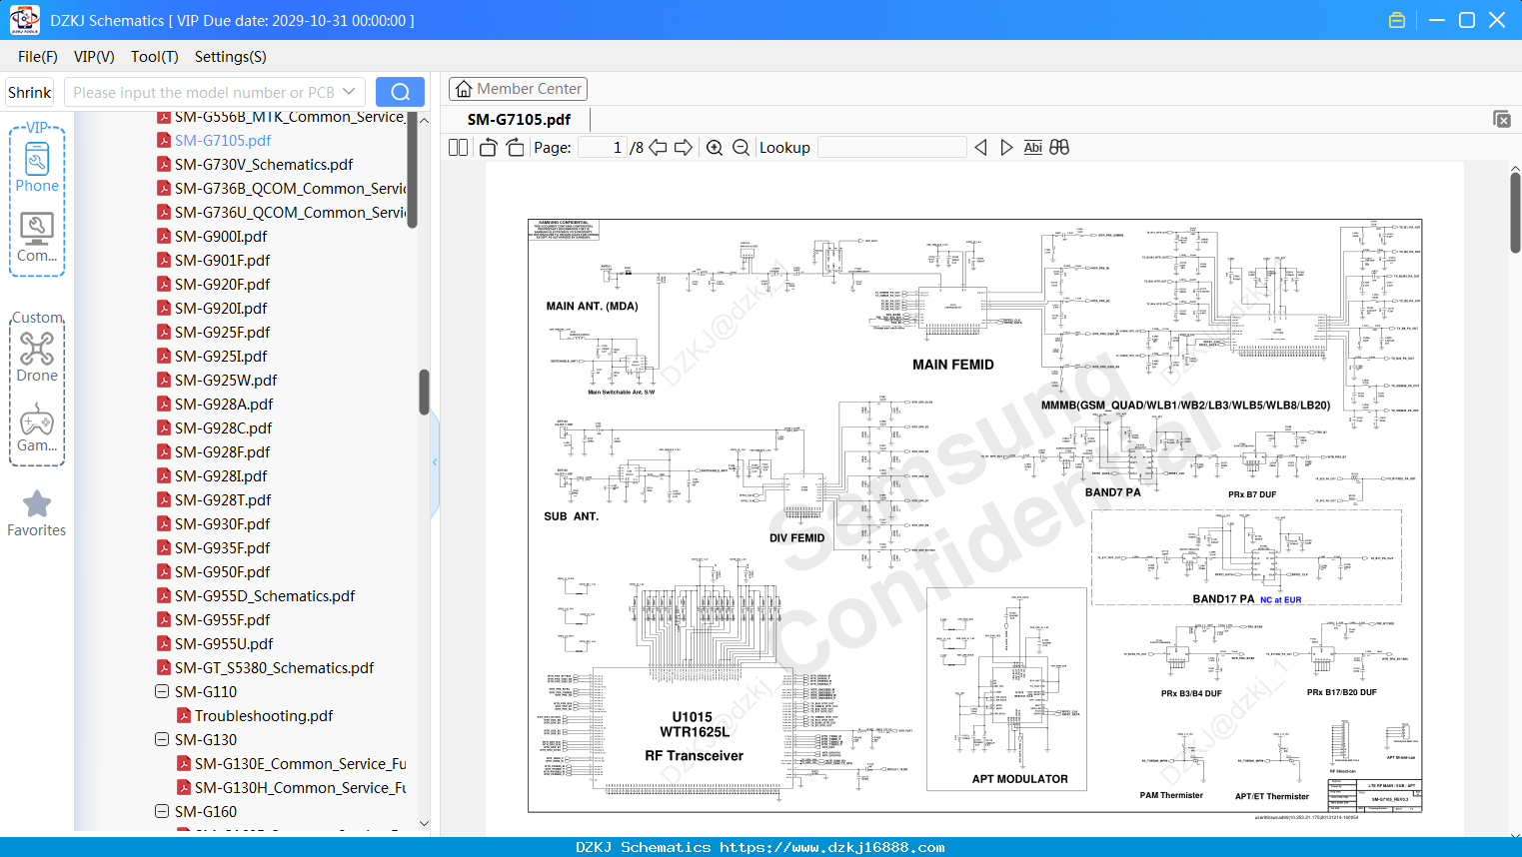Screen dimensions: 1522x857
Task: Click the Page number input box
Action: click(x=603, y=147)
